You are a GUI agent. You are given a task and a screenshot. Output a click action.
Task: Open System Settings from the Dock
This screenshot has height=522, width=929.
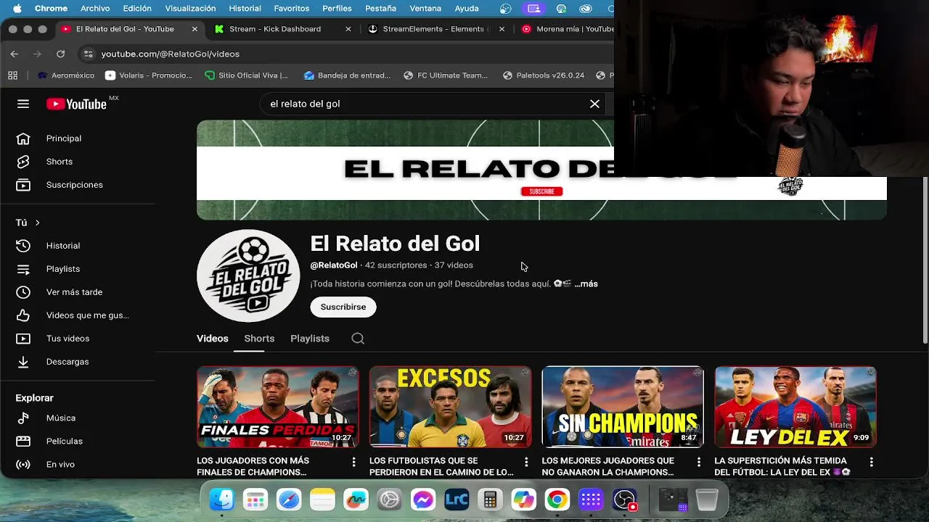[389, 500]
